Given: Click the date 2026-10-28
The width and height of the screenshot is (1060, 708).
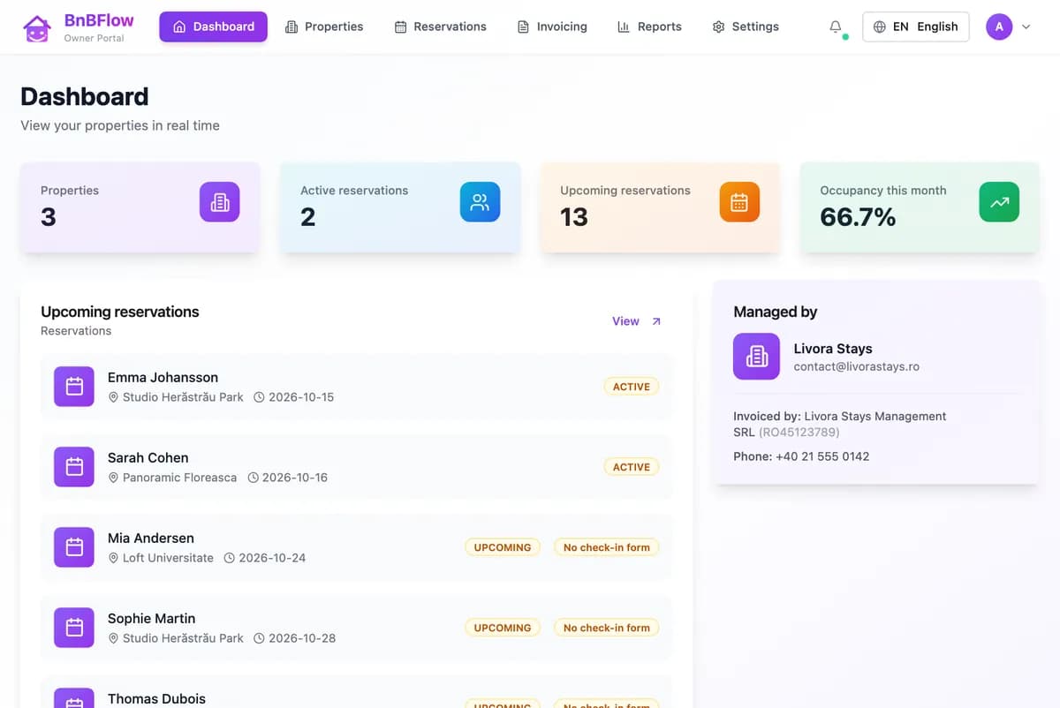Looking at the screenshot, I should 302,638.
